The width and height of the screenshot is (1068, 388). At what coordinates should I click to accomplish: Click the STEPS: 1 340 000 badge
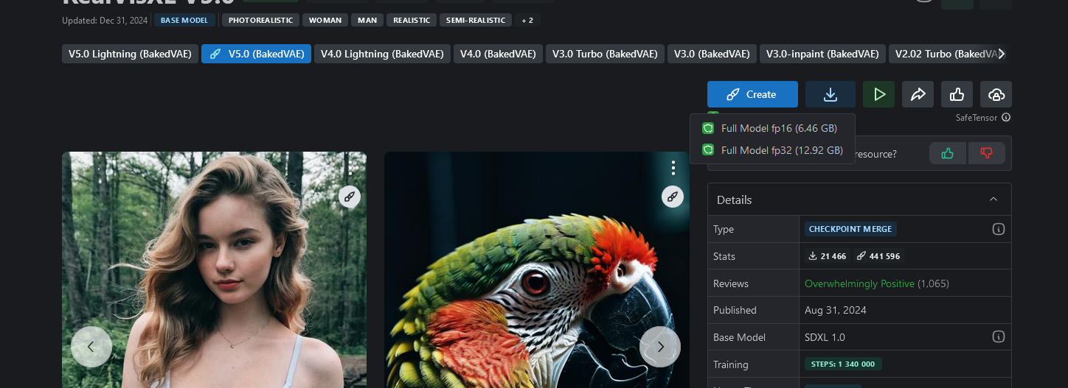[x=843, y=364]
